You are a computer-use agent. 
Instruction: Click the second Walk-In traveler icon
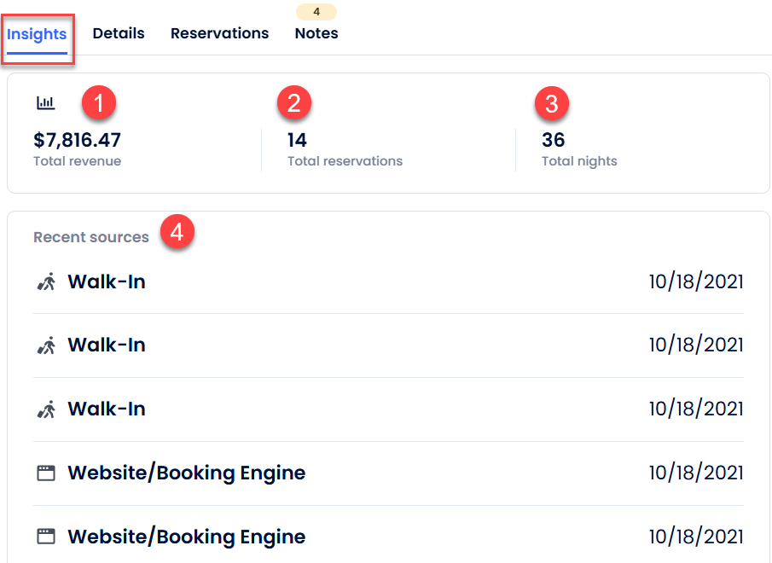coord(46,345)
